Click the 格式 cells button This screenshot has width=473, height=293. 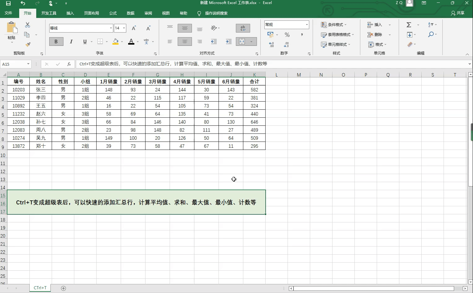[x=377, y=45]
